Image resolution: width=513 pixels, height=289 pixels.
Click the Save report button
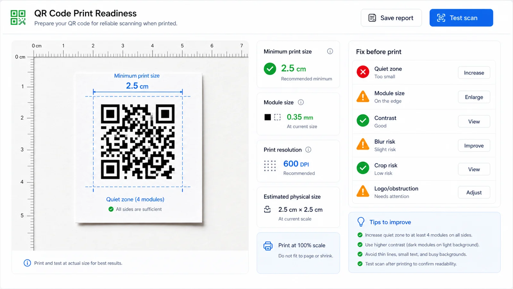tap(391, 18)
